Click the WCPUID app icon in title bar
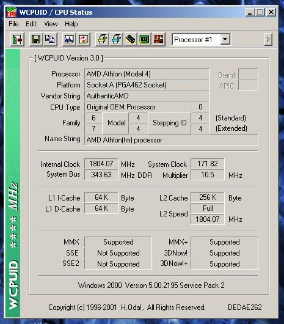Viewport: 284px width, 324px height. (11, 12)
